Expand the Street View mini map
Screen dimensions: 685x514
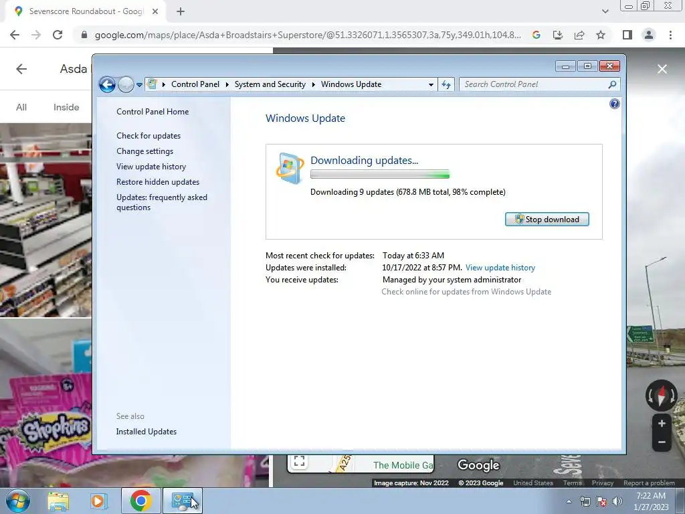click(299, 461)
